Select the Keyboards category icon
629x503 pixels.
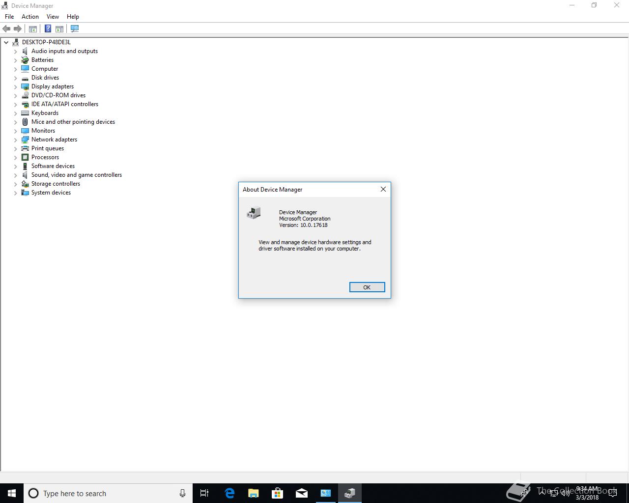(25, 113)
